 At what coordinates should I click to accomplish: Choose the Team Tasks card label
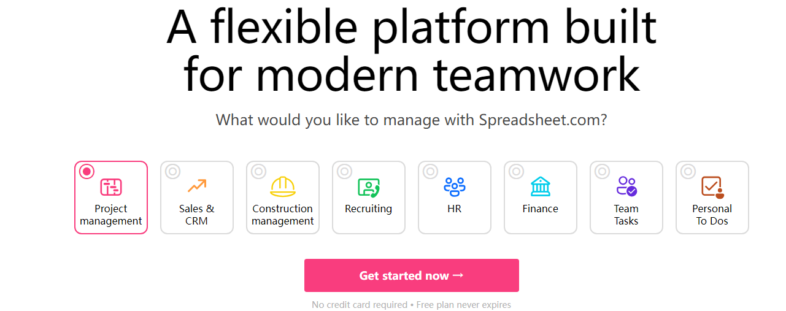(x=626, y=215)
